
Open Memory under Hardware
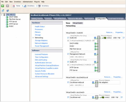38,32
